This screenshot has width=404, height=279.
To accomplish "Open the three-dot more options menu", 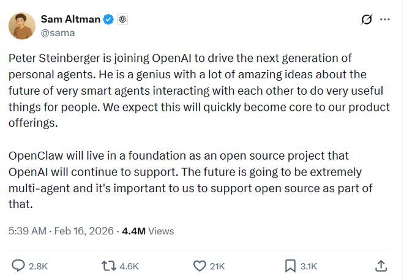I will (x=385, y=20).
